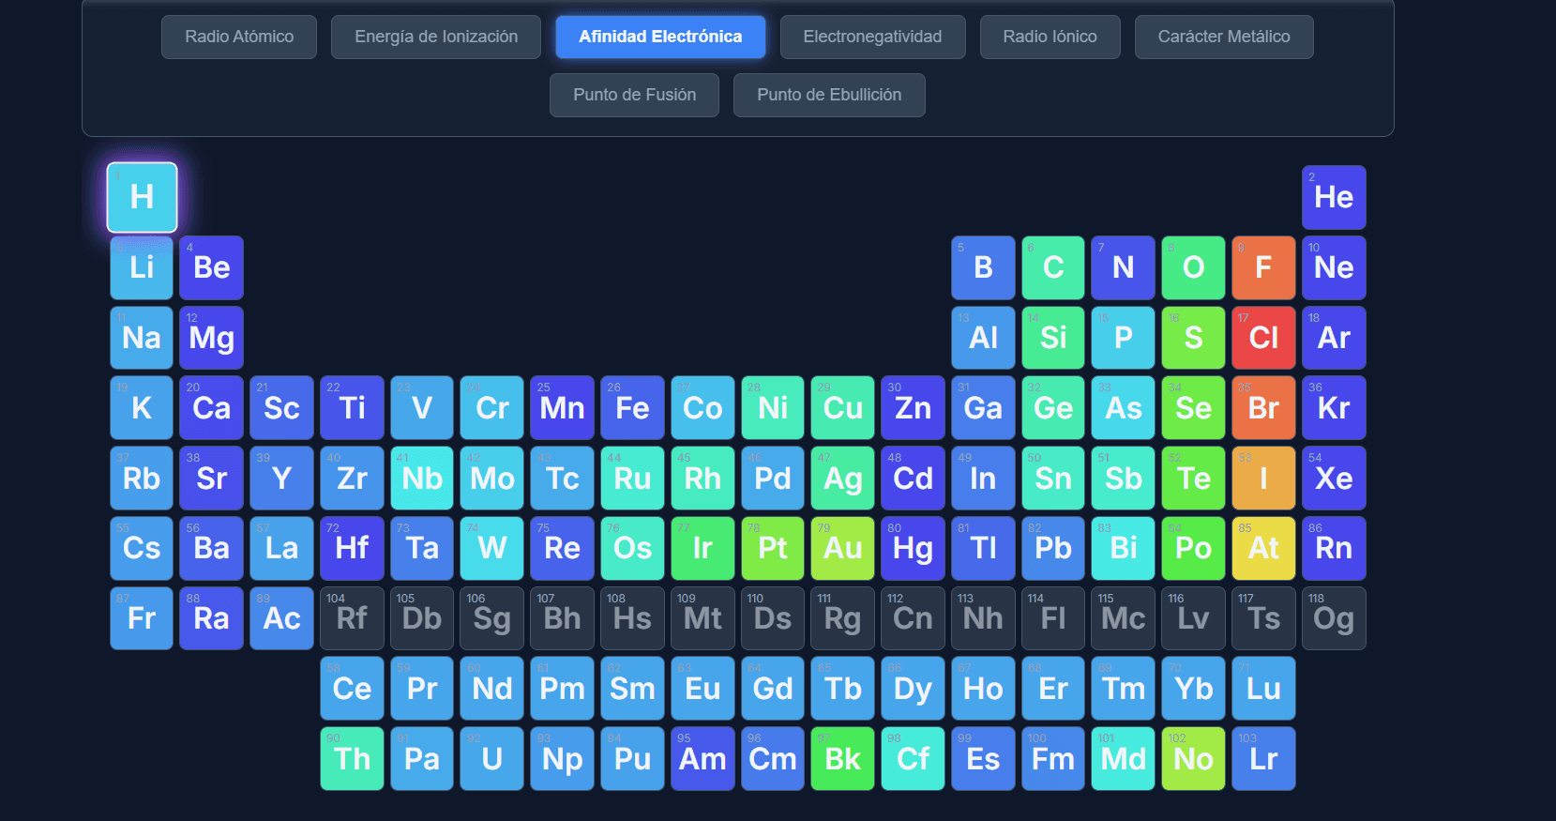Select the Iodine (I) orange tile
The width and height of the screenshot is (1556, 821).
1262,479
